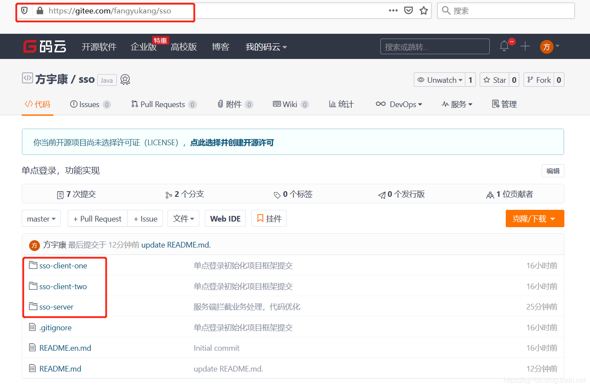Fork this repository
This screenshot has width=590, height=388.
(x=539, y=80)
